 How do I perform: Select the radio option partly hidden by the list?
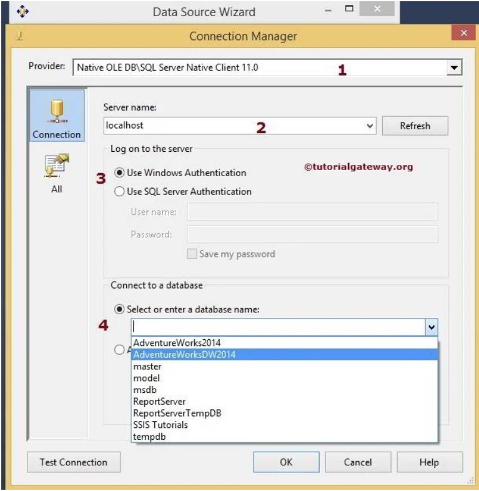(x=119, y=349)
